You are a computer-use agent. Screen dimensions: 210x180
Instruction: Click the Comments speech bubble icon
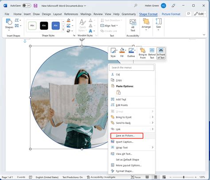click(x=189, y=14)
